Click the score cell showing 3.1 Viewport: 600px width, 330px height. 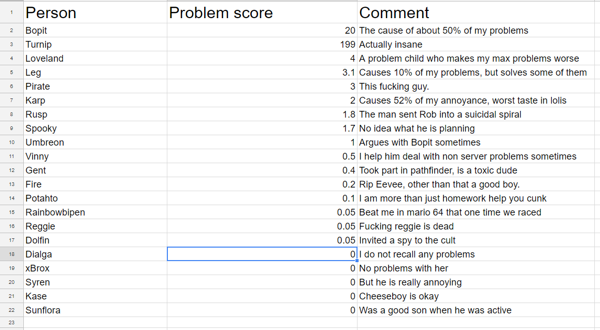(262, 73)
